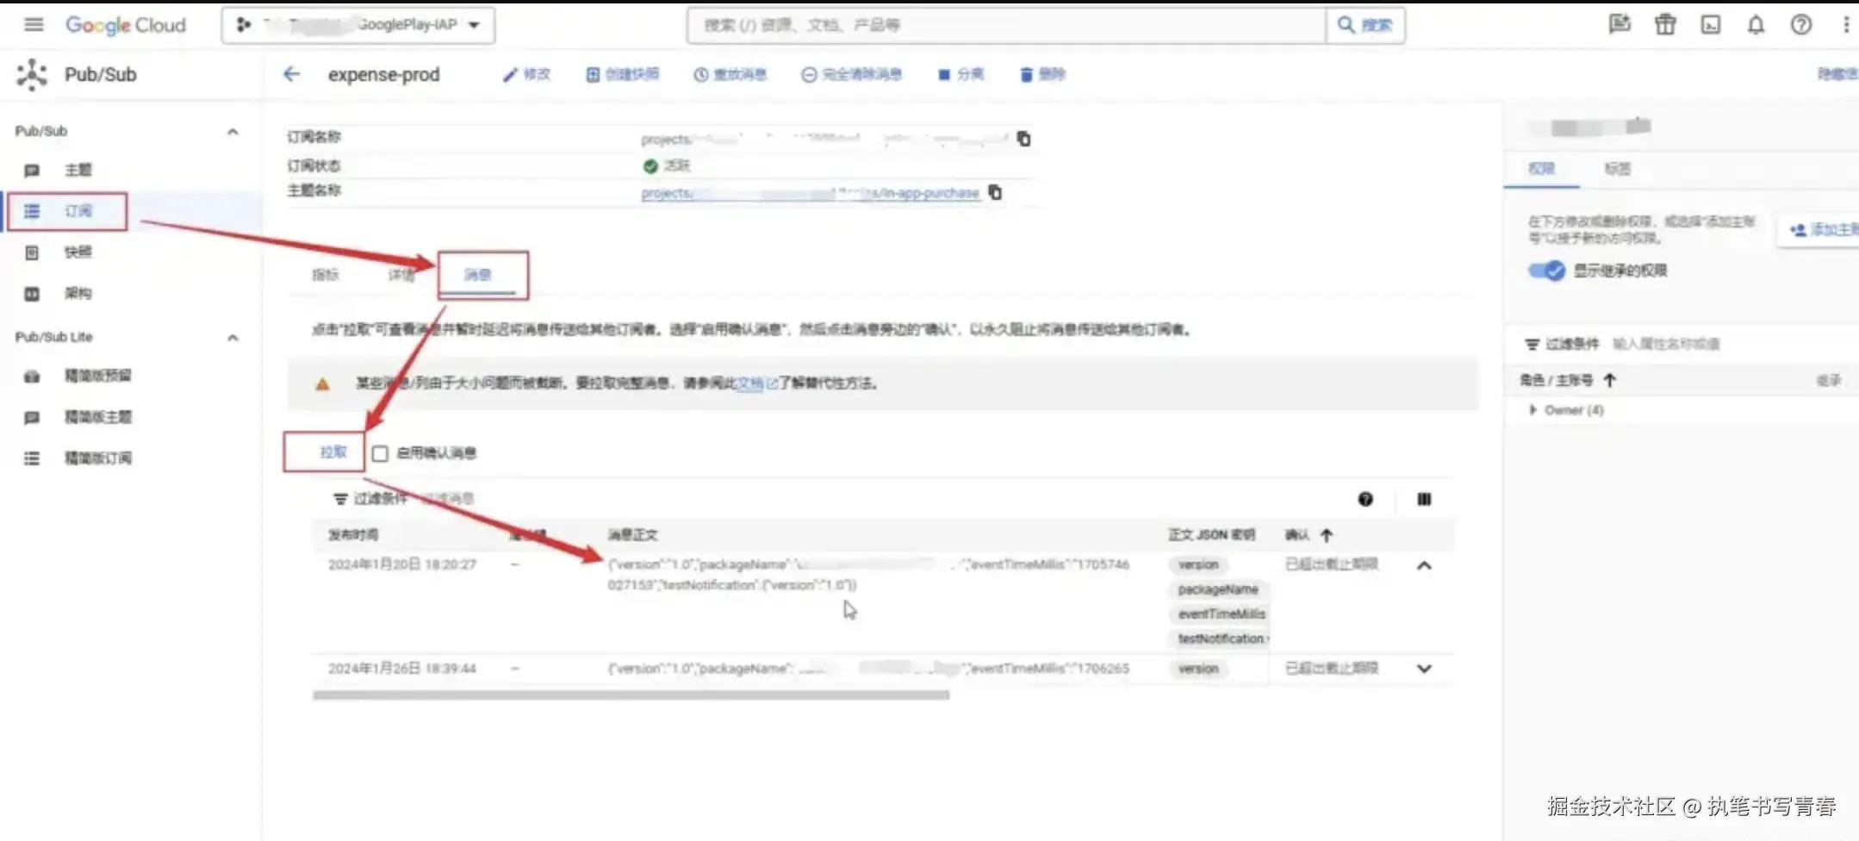The image size is (1859, 841).
Task: Select the 分离 detach icon
Action: [944, 74]
